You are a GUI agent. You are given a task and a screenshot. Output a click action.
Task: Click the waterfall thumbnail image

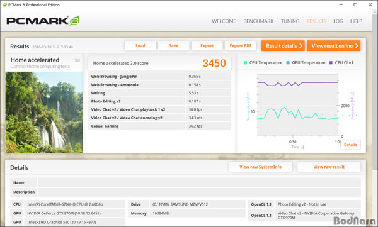44,112
